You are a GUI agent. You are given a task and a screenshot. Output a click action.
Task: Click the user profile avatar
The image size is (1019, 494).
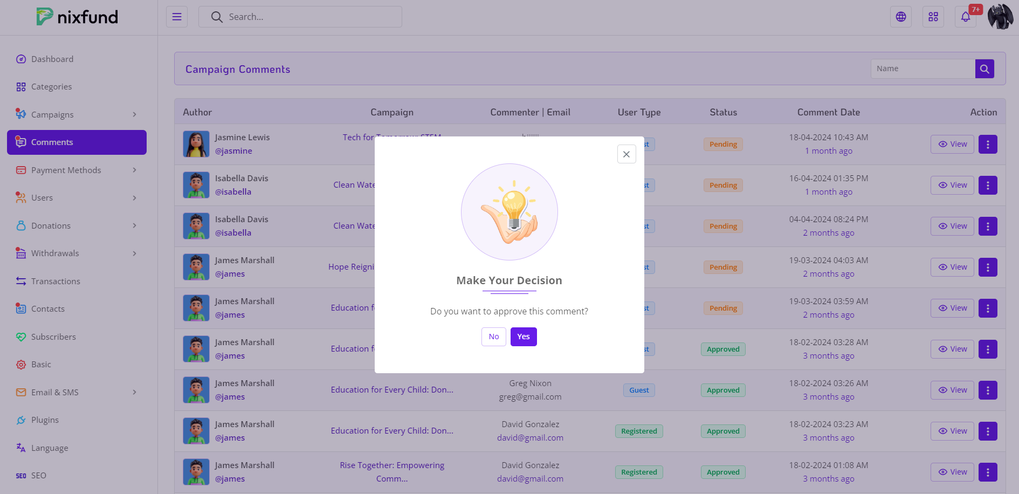1000,17
